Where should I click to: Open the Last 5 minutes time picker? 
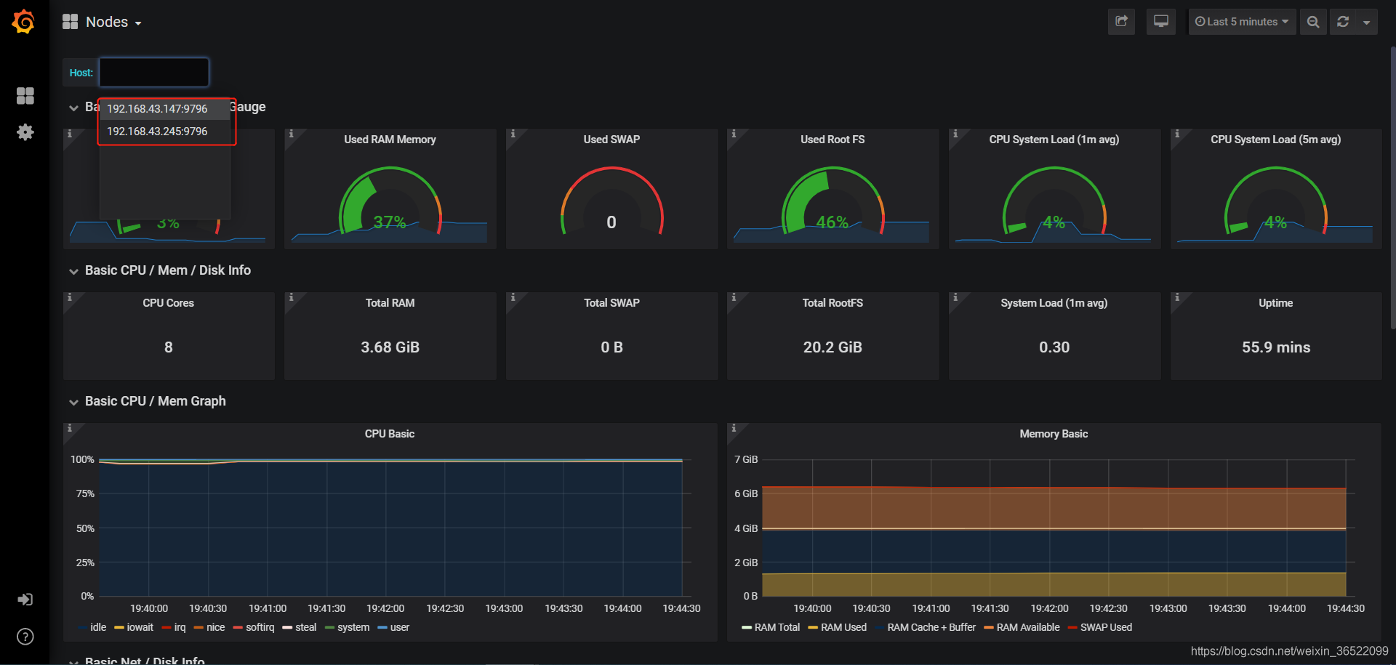click(x=1242, y=22)
